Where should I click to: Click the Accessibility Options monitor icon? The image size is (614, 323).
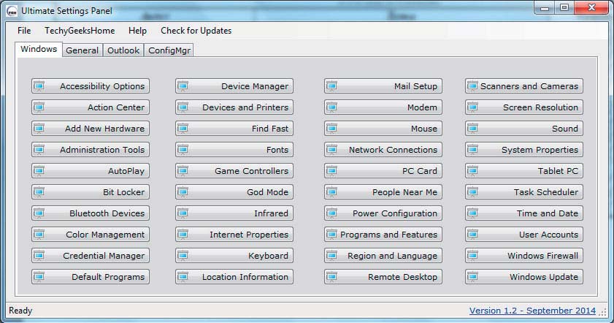pos(39,85)
